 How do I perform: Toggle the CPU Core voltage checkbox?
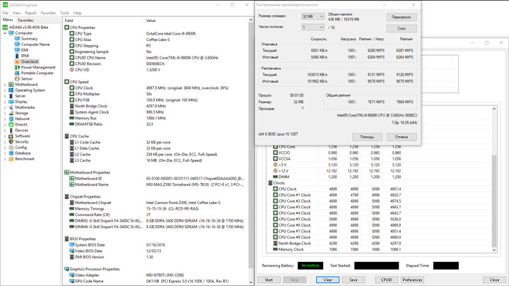coord(275,147)
